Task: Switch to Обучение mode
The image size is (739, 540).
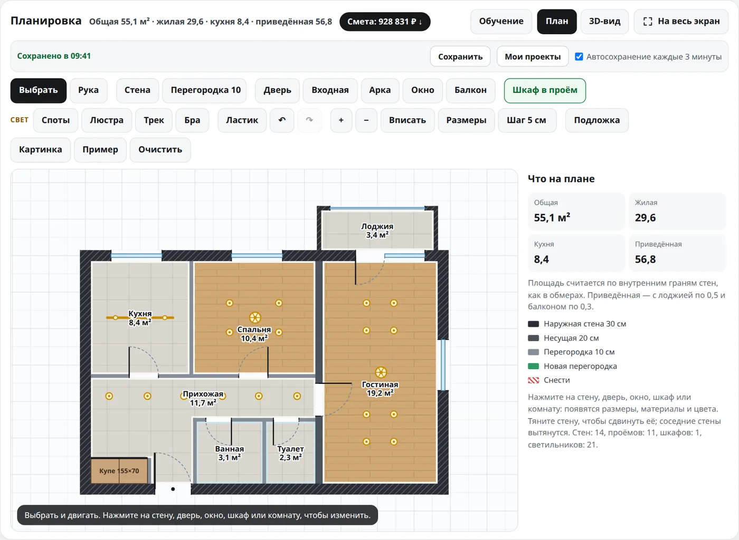Action: click(501, 22)
